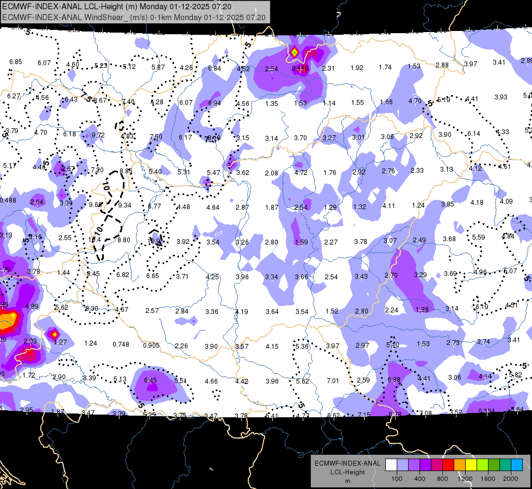
Task: Click the map value 6.88
Action: coord(393,380)
